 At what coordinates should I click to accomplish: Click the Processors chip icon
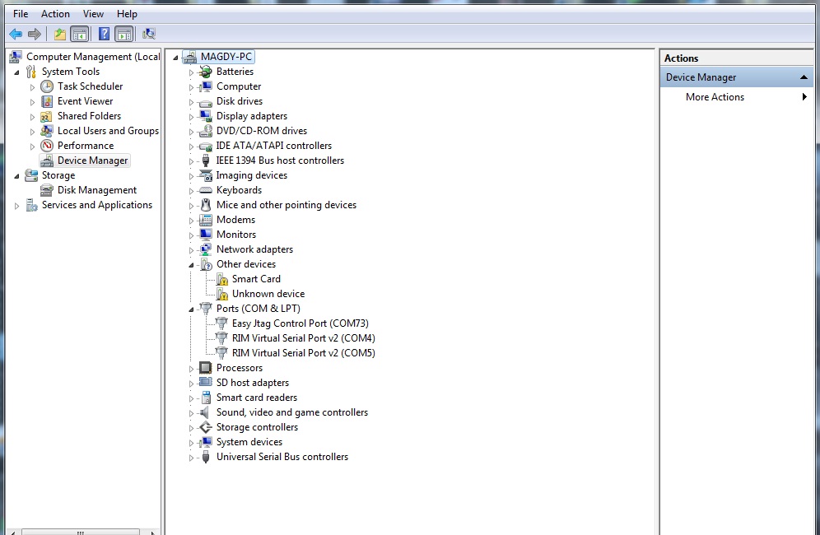[x=206, y=368]
